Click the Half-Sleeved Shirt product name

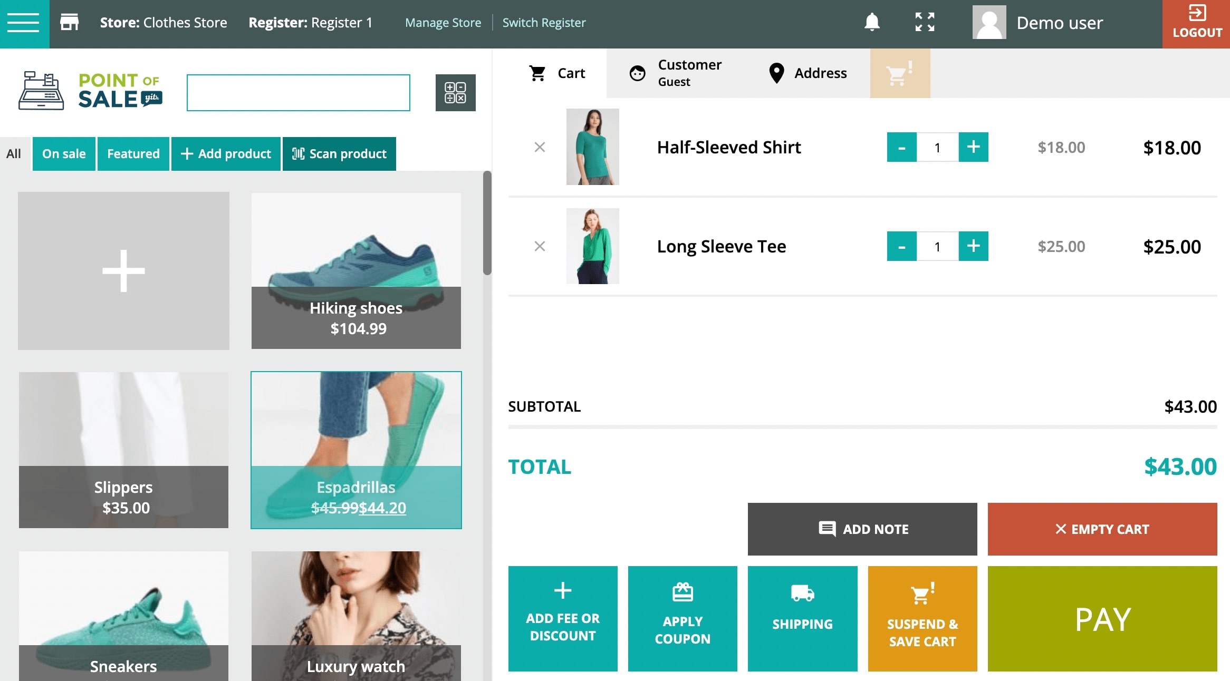click(729, 147)
